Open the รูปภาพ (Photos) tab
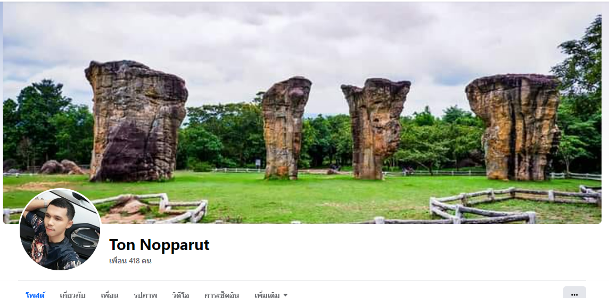 coord(145,295)
